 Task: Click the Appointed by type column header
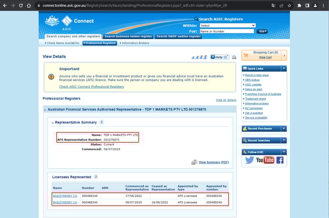[x=188, y=188]
